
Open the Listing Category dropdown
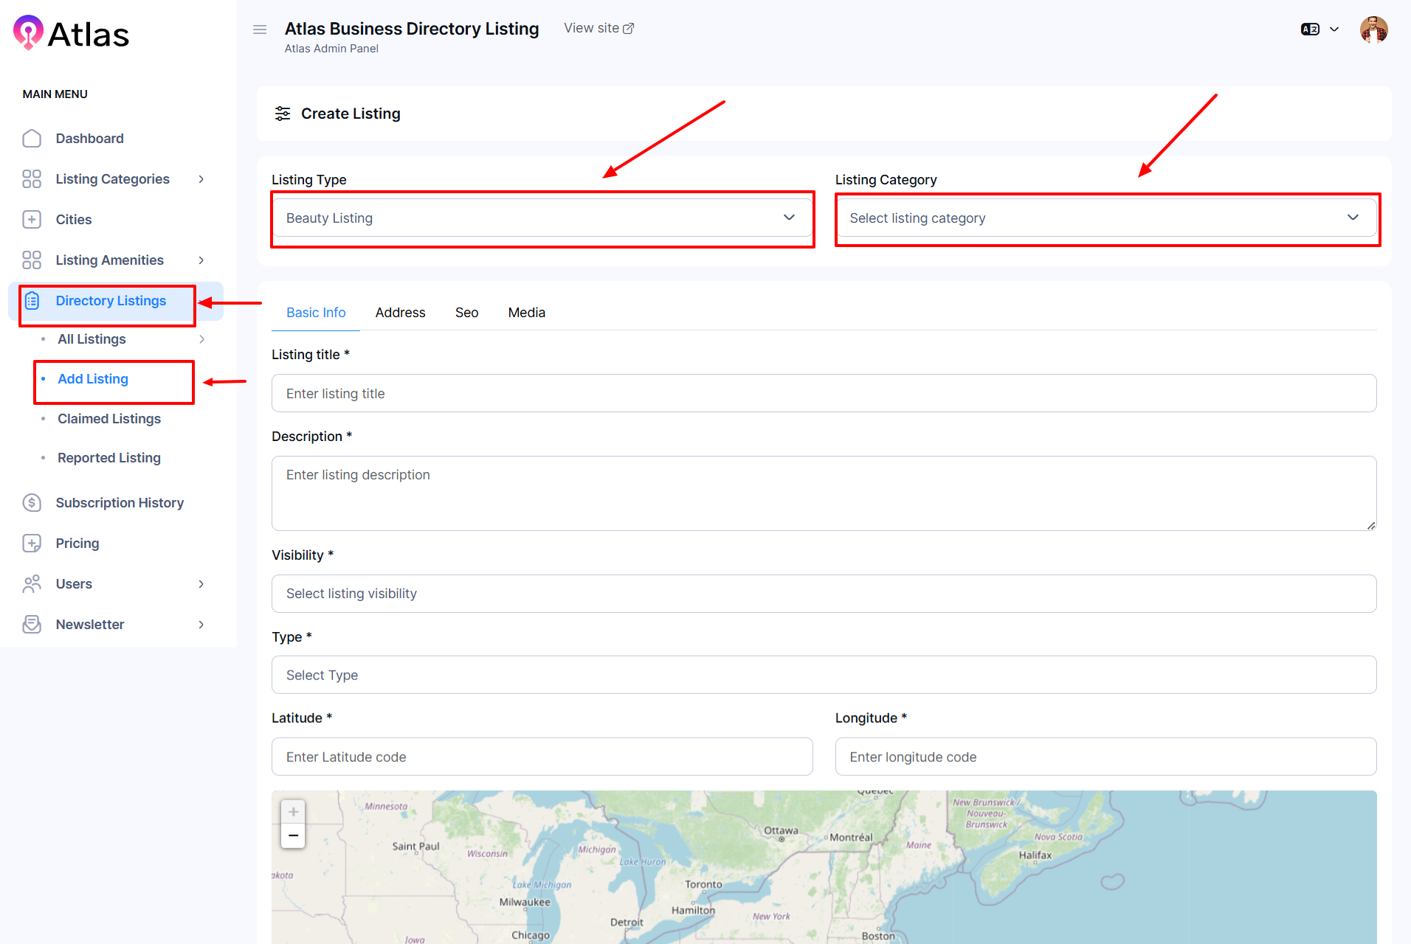[1105, 218]
